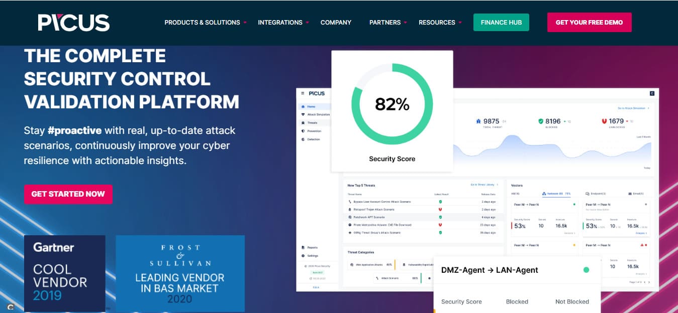Click the 1679 unblocked value
Viewport: 678px width, 313px height.
tap(616, 121)
